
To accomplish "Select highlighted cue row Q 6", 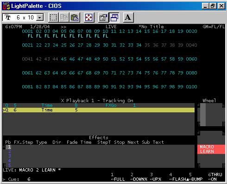I will (x=99, y=110).
